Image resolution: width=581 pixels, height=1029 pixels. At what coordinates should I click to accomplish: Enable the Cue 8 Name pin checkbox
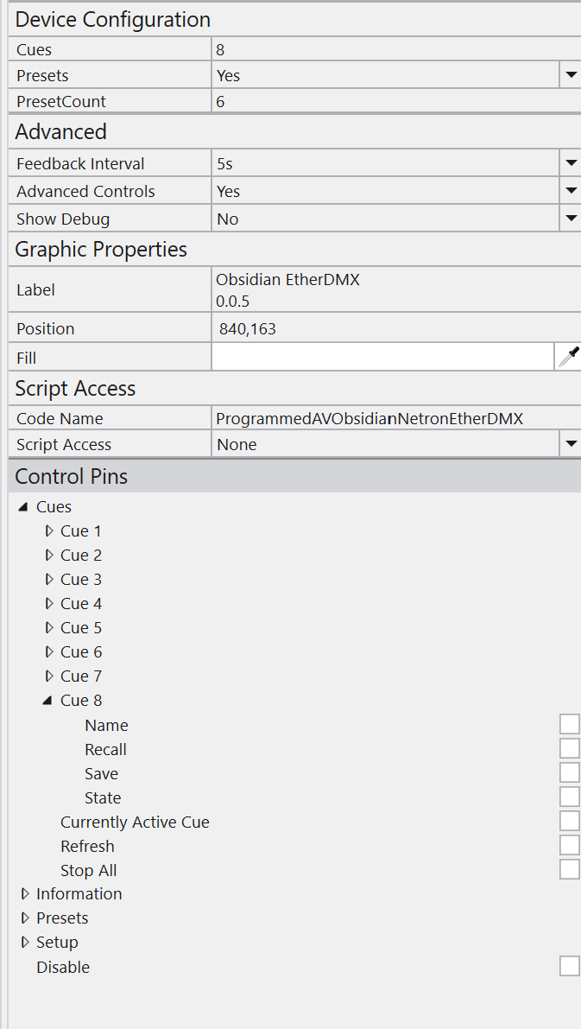[x=570, y=725]
